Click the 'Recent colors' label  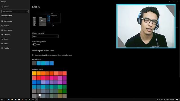(37, 59)
